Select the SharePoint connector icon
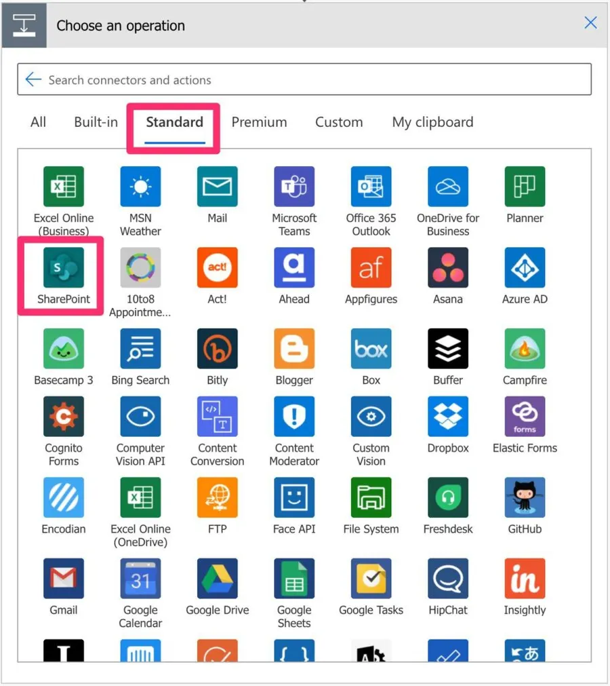Screen dimensions: 610x686 pyautogui.click(x=64, y=267)
